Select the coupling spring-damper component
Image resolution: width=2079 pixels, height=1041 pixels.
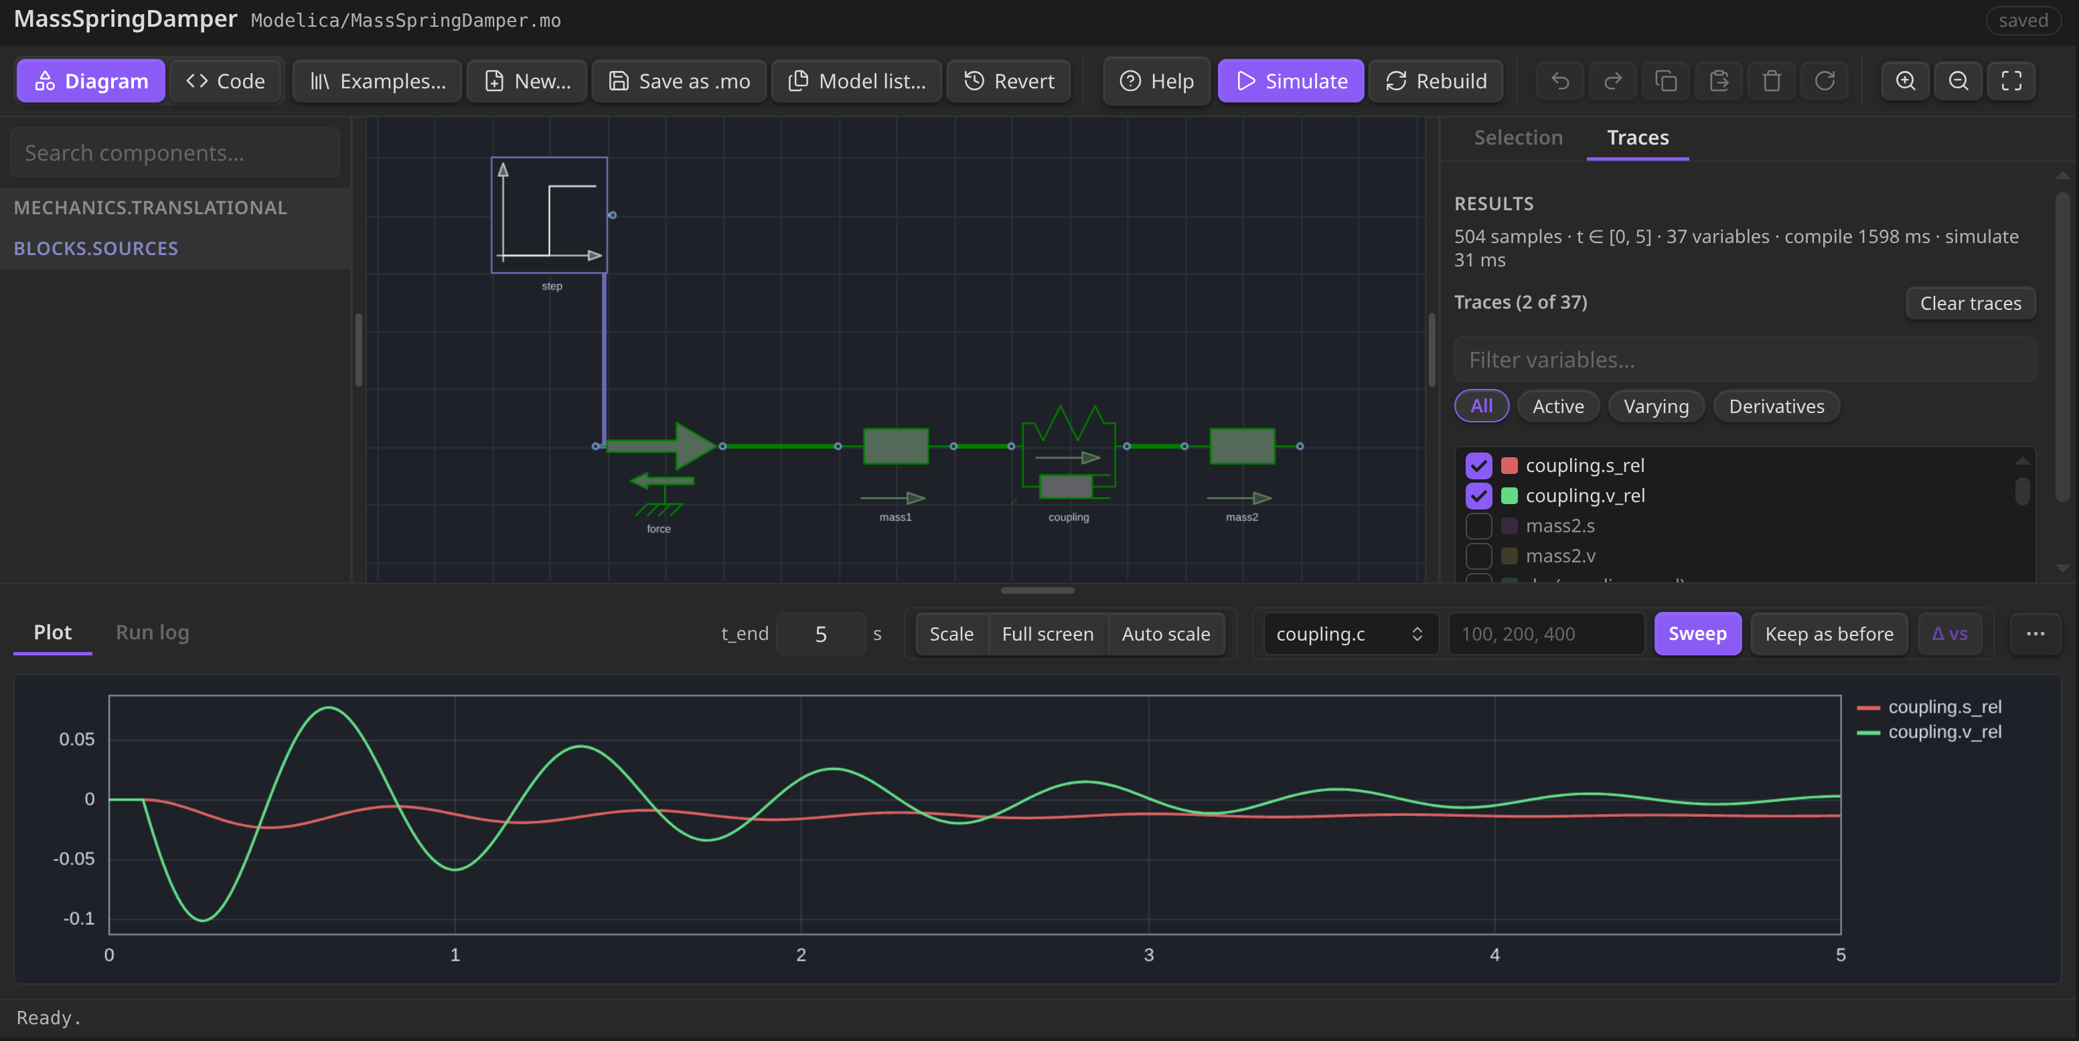(1069, 452)
